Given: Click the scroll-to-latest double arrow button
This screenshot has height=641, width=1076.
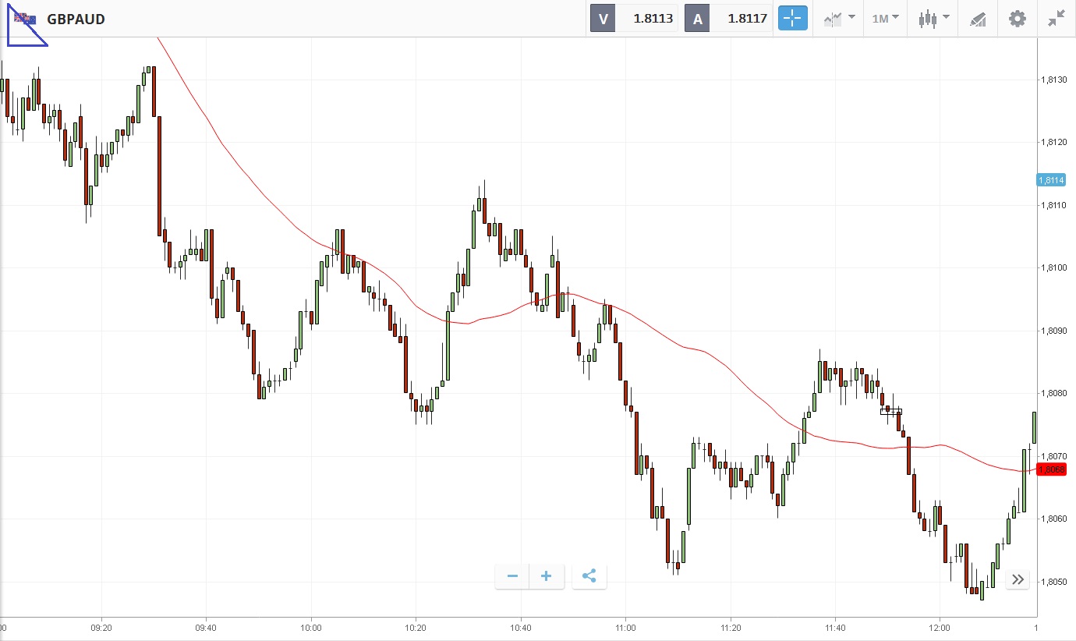Looking at the screenshot, I should 1018,579.
